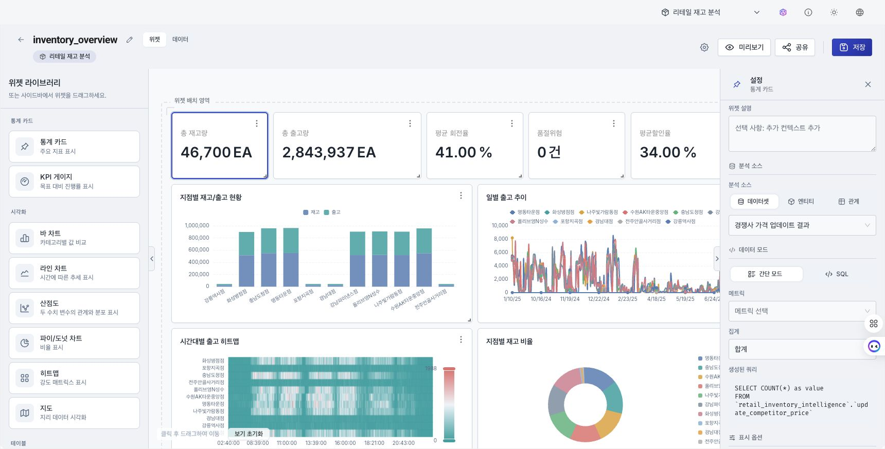This screenshot has width=885, height=449.
Task: Toggle 충남도청점 legend in line chart
Action: pos(688,212)
